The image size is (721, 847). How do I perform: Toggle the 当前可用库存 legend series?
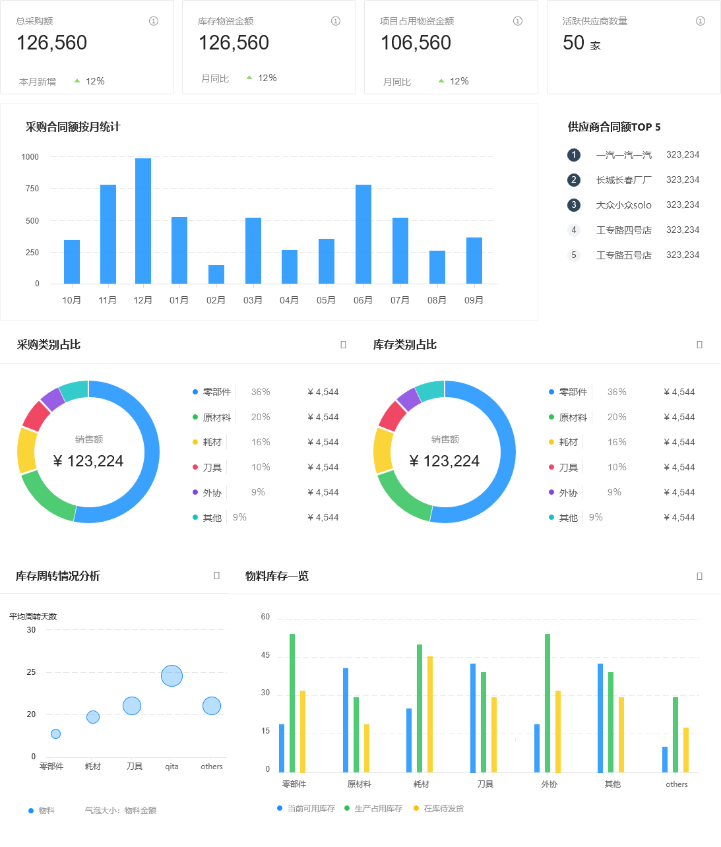point(306,808)
